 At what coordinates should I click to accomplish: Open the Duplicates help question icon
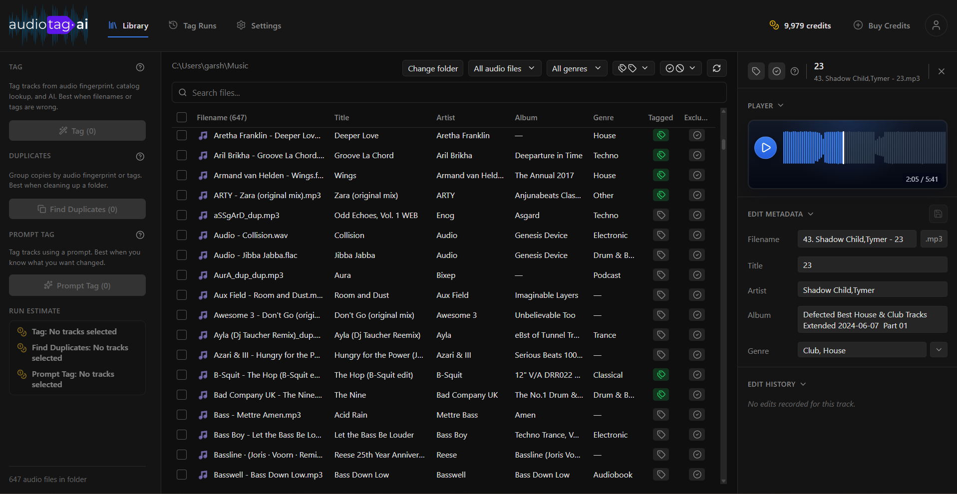140,157
